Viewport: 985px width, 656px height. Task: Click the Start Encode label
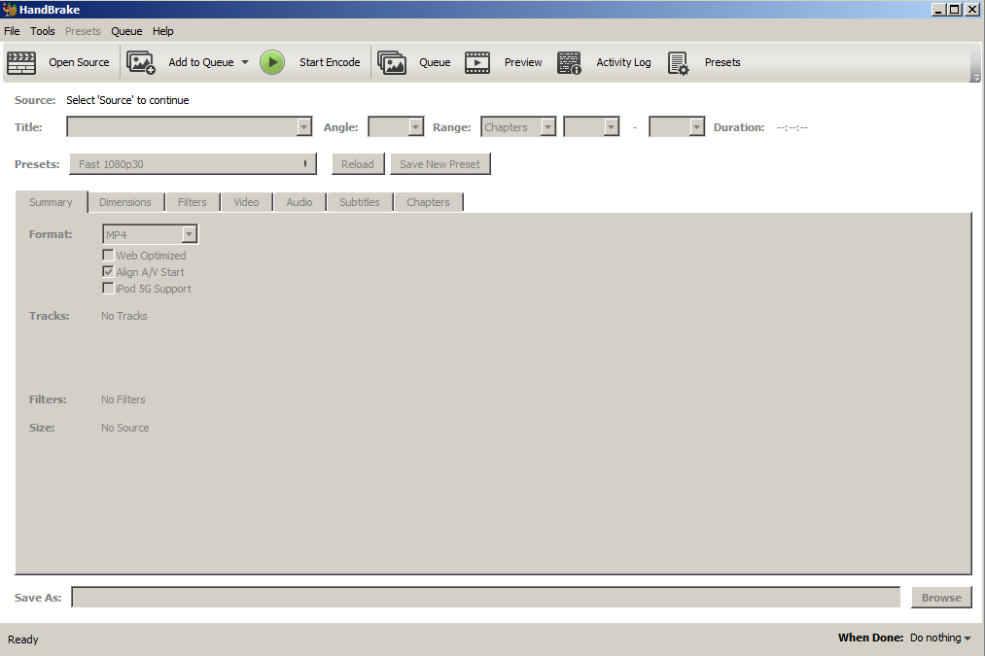[x=330, y=62]
